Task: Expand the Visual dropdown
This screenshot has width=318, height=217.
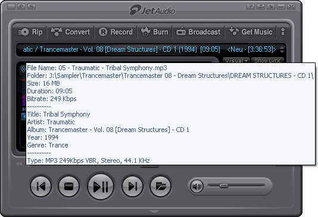Action: [236, 60]
